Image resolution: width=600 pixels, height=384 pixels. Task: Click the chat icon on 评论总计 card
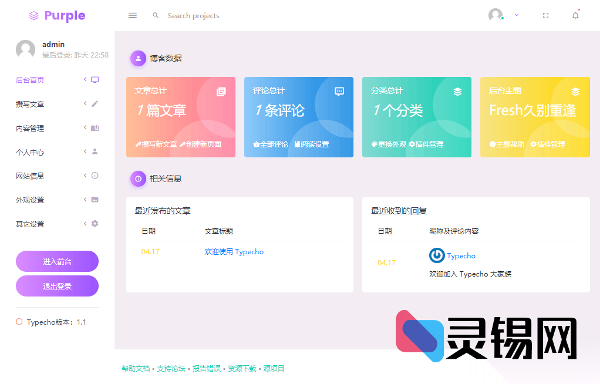pyautogui.click(x=339, y=92)
